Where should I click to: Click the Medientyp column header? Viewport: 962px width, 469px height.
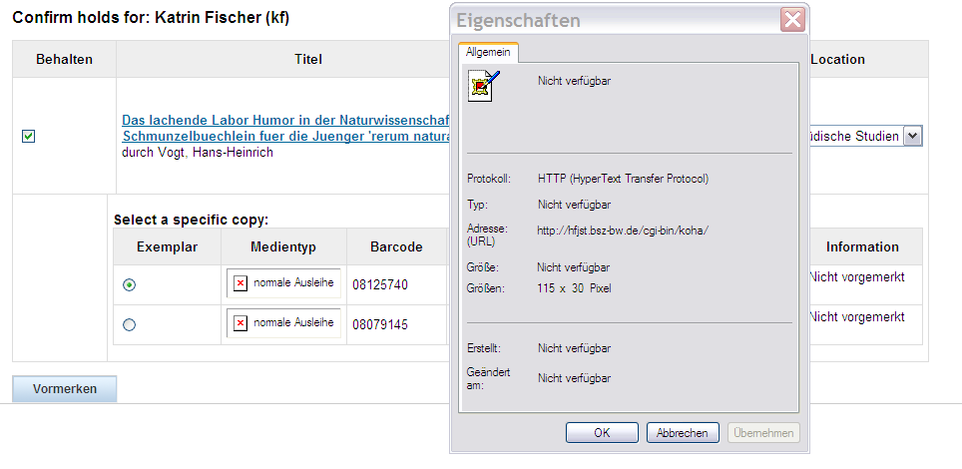(283, 247)
